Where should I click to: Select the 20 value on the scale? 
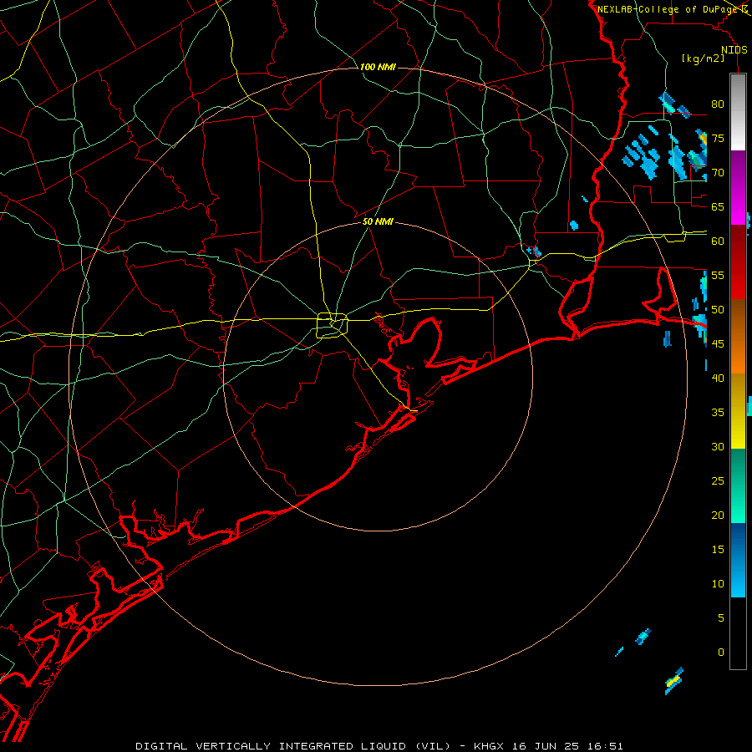[x=718, y=515]
